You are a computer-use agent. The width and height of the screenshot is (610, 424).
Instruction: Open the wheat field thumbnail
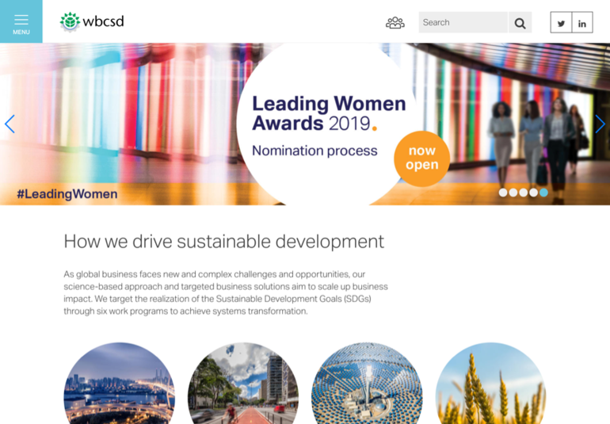pos(490,383)
